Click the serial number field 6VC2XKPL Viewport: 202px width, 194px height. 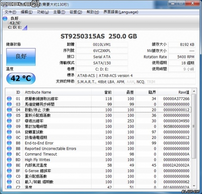coord(102,51)
